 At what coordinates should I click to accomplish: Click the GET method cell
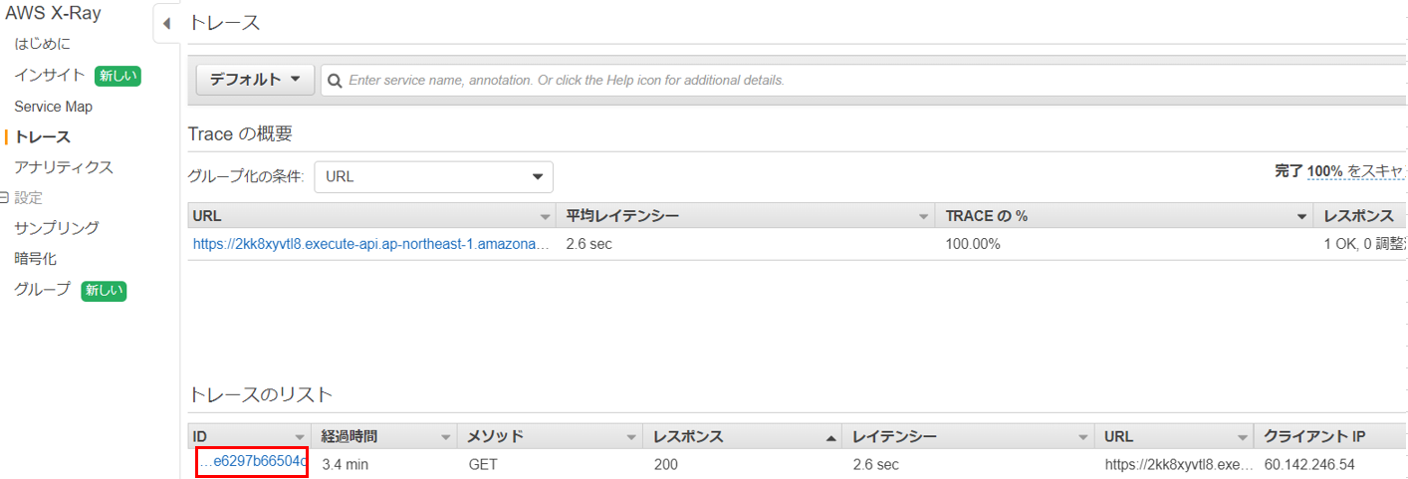[x=483, y=465]
